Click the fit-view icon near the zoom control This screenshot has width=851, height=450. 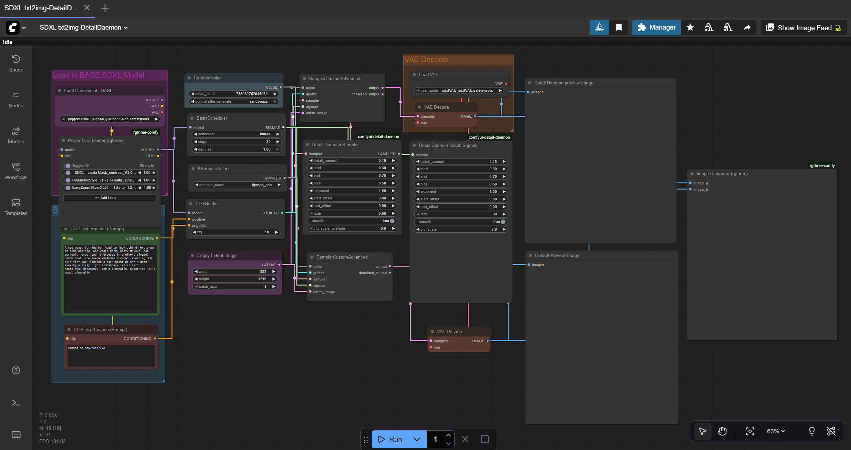(x=750, y=431)
